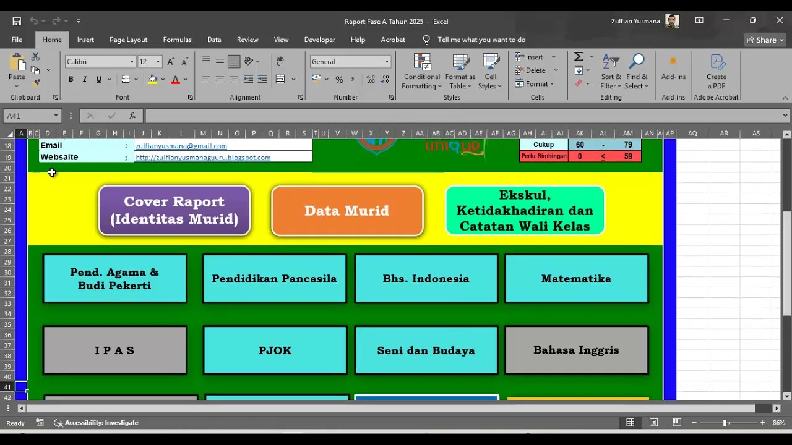
Task: Open the Data Murid button
Action: point(347,211)
